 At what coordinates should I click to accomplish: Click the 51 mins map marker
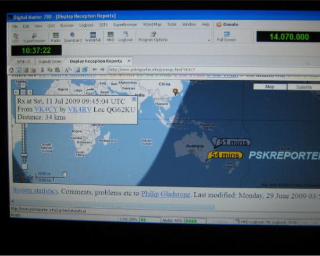tap(233, 142)
